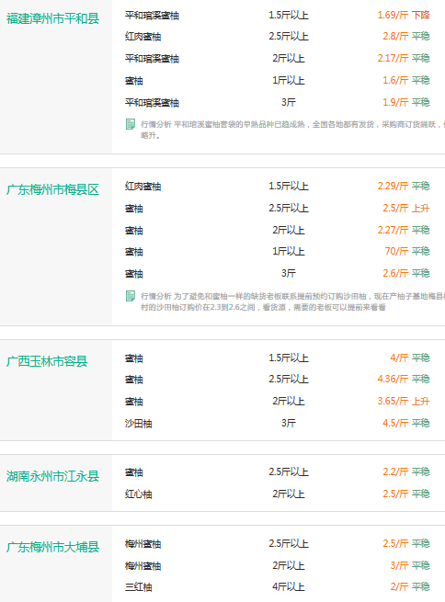This screenshot has height=602, width=445.
Task: Click the 行情分析 note icon under 梅县区
Action: coord(131,296)
